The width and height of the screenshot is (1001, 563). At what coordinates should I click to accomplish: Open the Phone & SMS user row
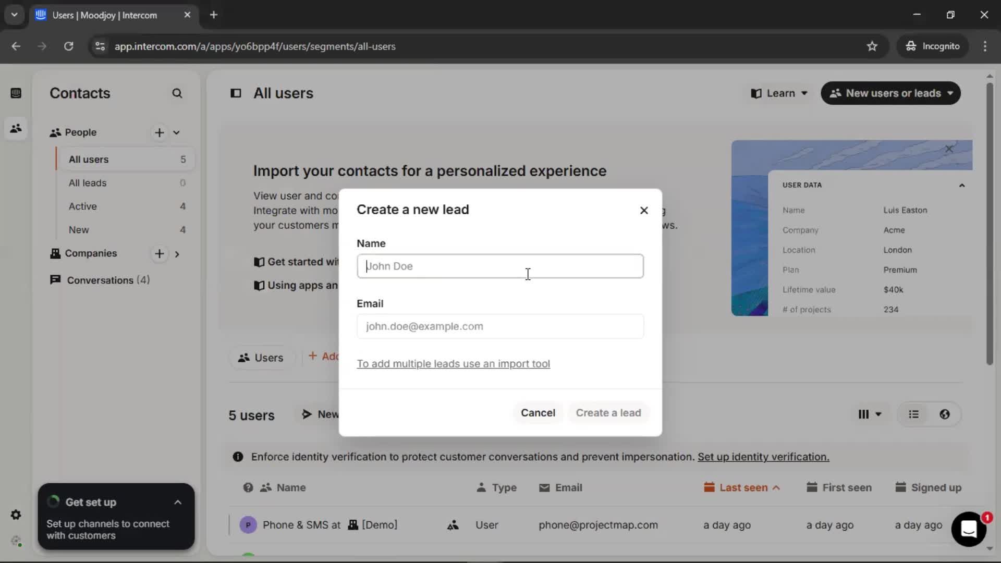point(594,525)
